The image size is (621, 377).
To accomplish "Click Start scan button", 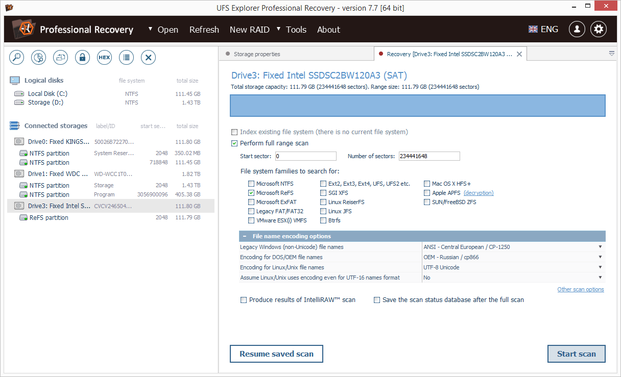I will pos(577,354).
